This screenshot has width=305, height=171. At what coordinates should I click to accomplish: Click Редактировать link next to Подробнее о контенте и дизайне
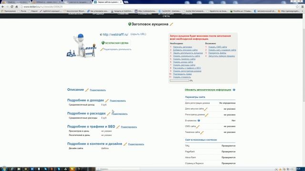pyautogui.click(x=136, y=144)
